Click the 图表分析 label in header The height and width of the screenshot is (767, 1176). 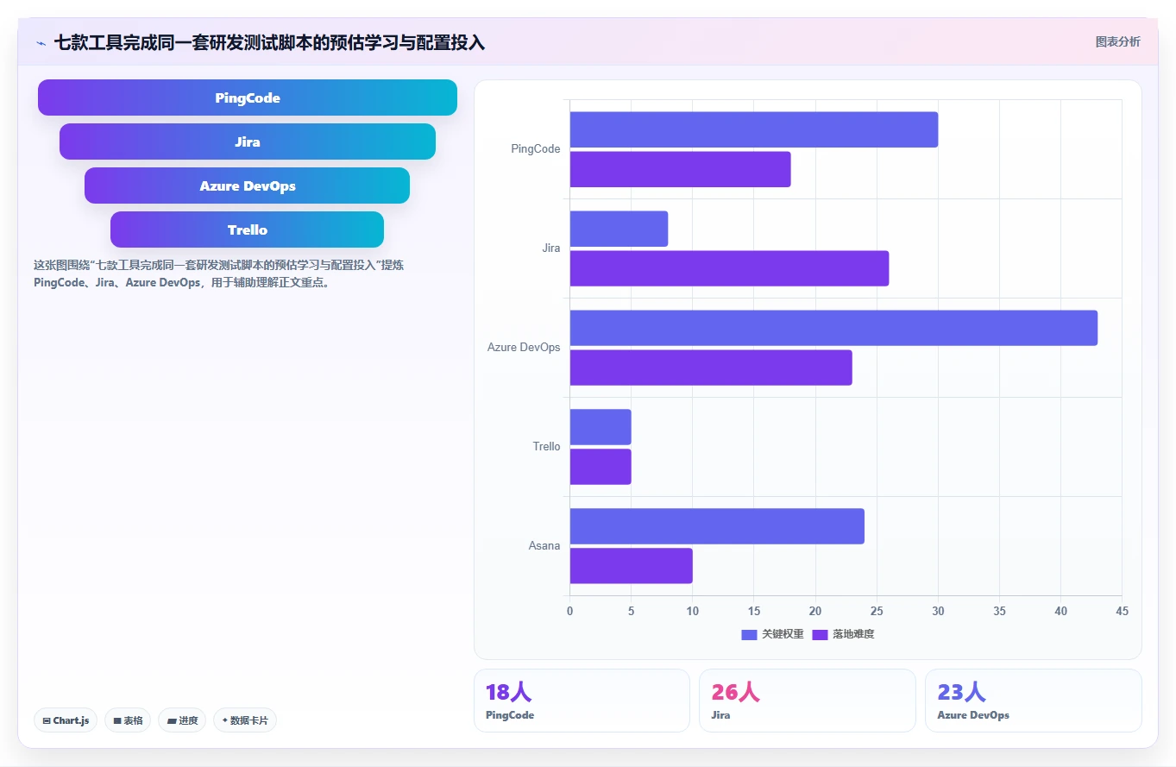click(x=1117, y=41)
